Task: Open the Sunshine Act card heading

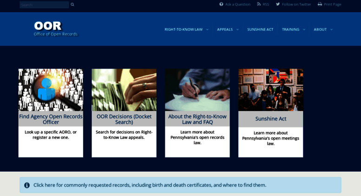Action: pos(270,119)
